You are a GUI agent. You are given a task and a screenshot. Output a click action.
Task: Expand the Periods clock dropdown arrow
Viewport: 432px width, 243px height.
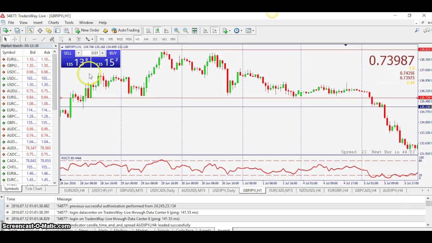click(x=241, y=30)
